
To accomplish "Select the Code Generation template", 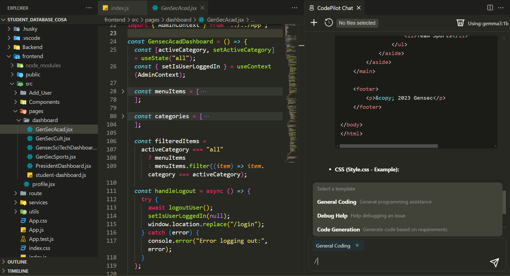I will tap(339, 229).
